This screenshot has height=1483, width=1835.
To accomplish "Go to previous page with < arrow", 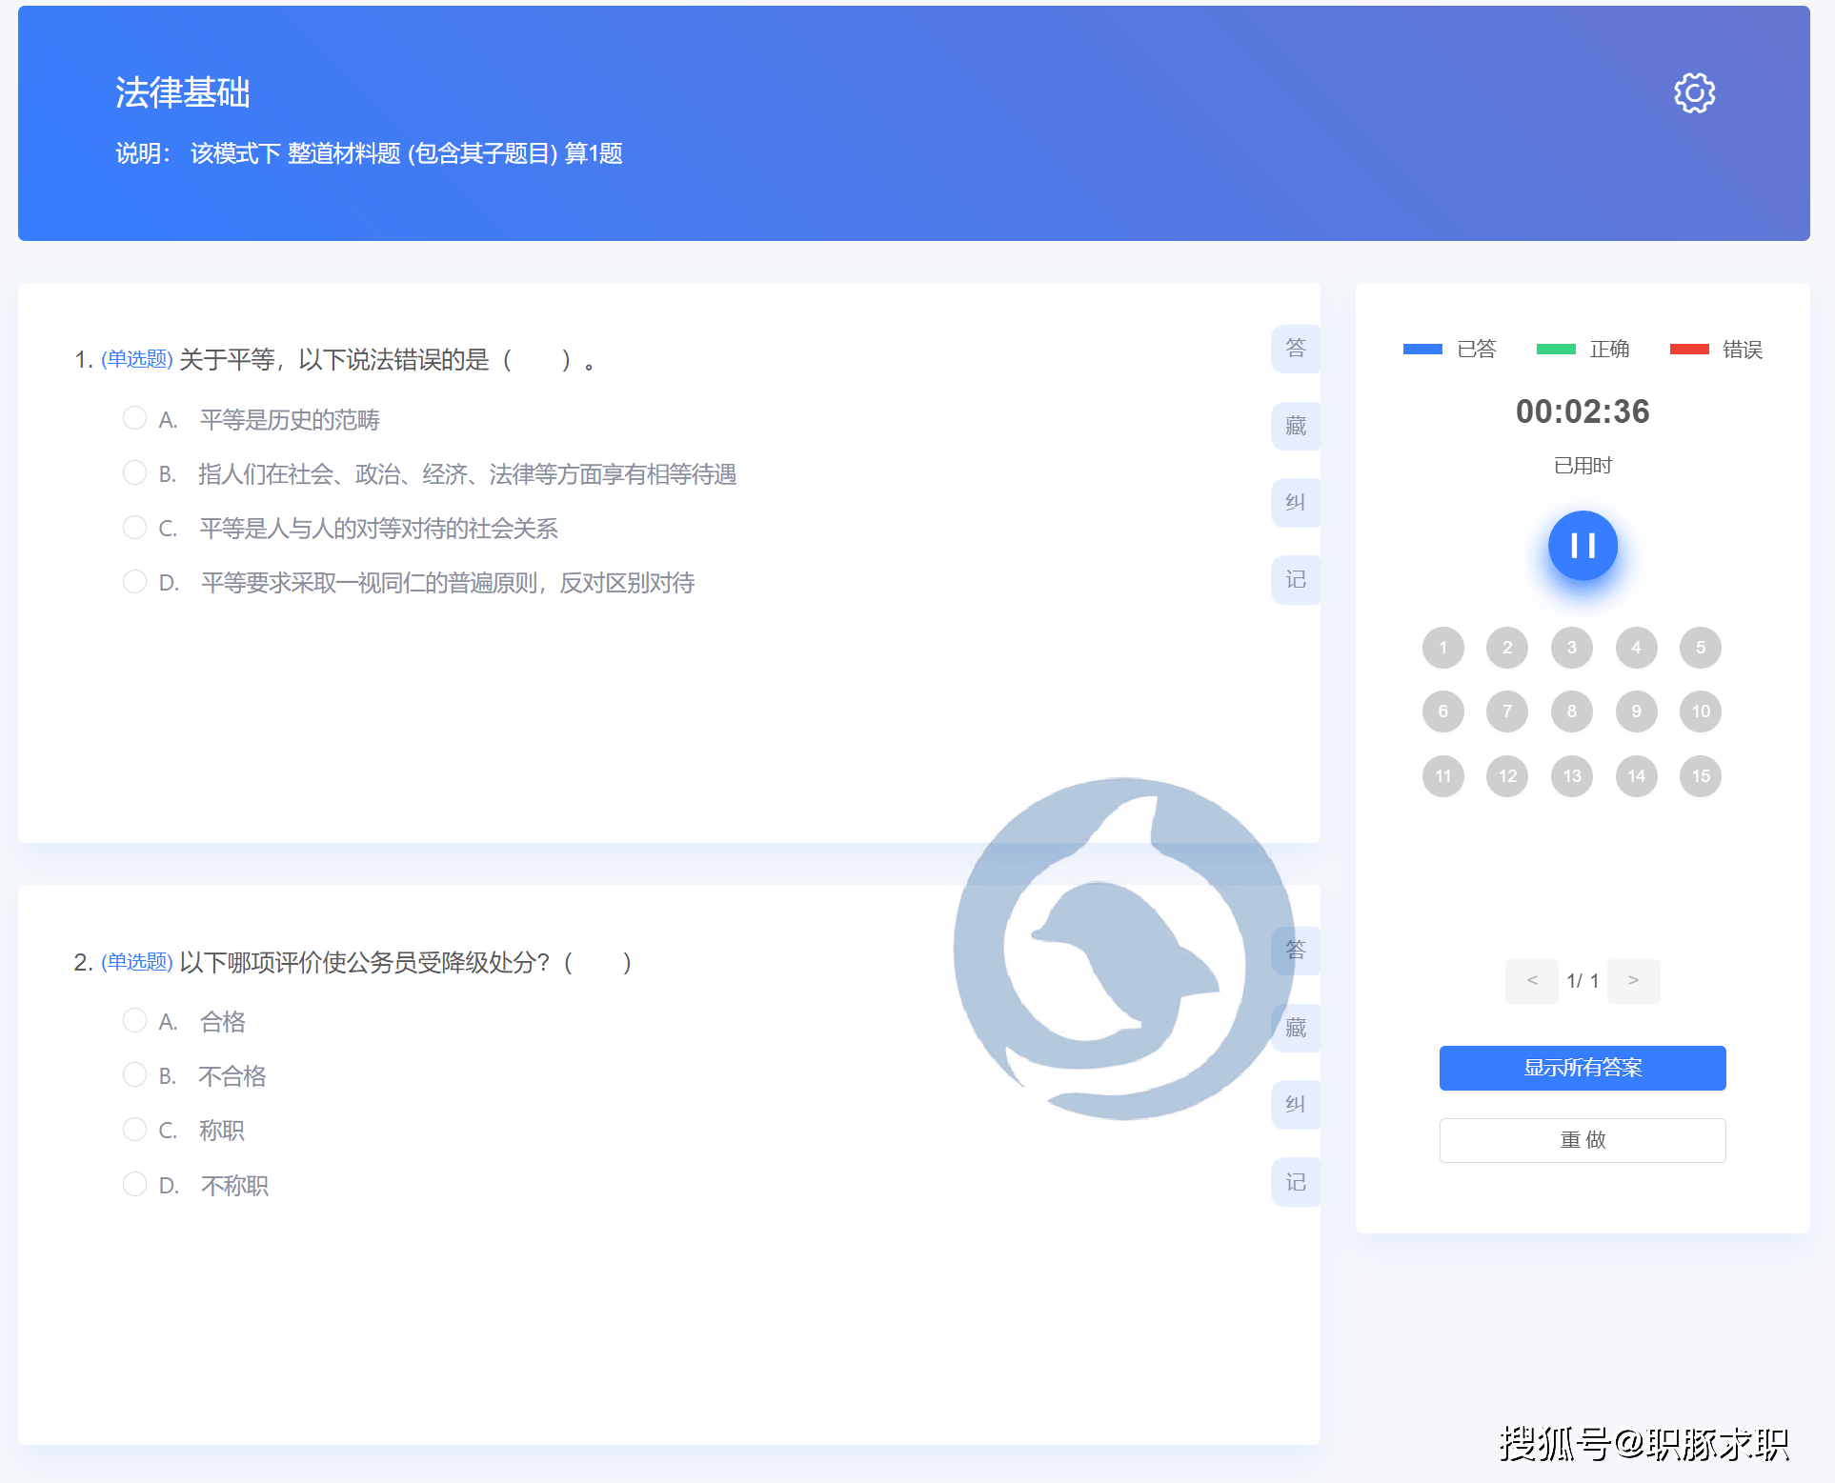I will tap(1532, 981).
